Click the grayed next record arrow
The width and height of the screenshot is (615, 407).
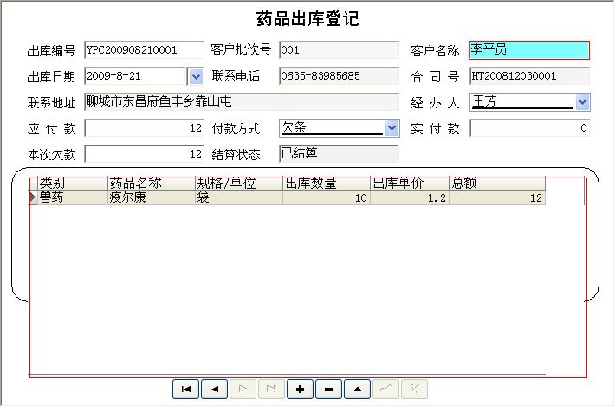pos(243,390)
